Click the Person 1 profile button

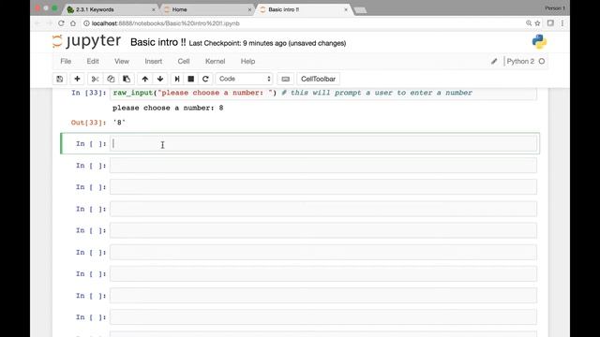(554, 8)
